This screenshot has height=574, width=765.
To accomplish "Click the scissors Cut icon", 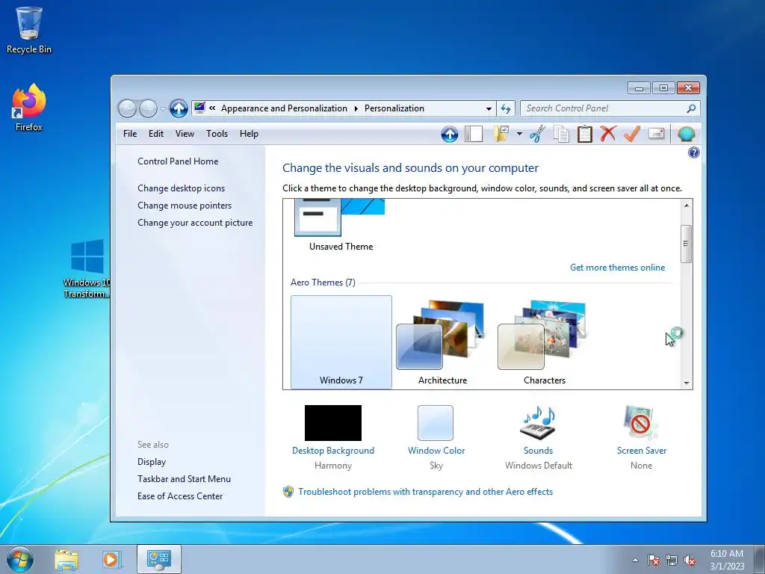I will click(x=537, y=134).
